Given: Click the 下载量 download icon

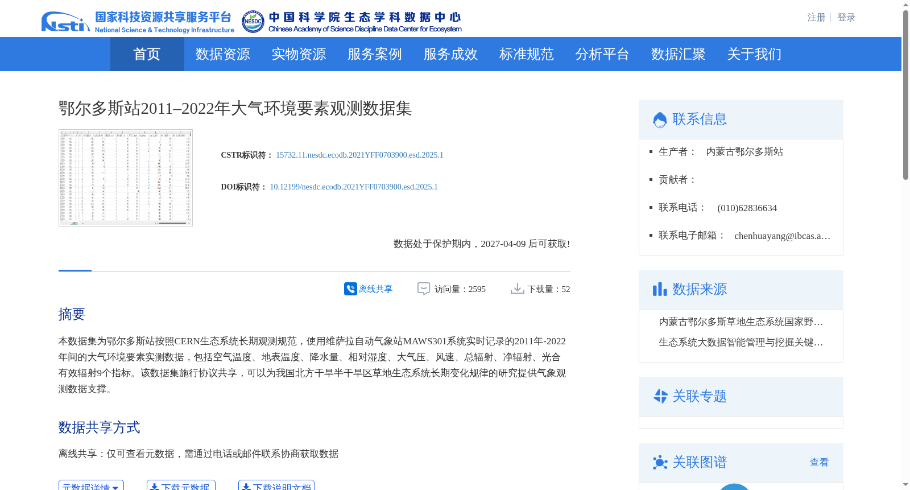Looking at the screenshot, I should pyautogui.click(x=517, y=289).
